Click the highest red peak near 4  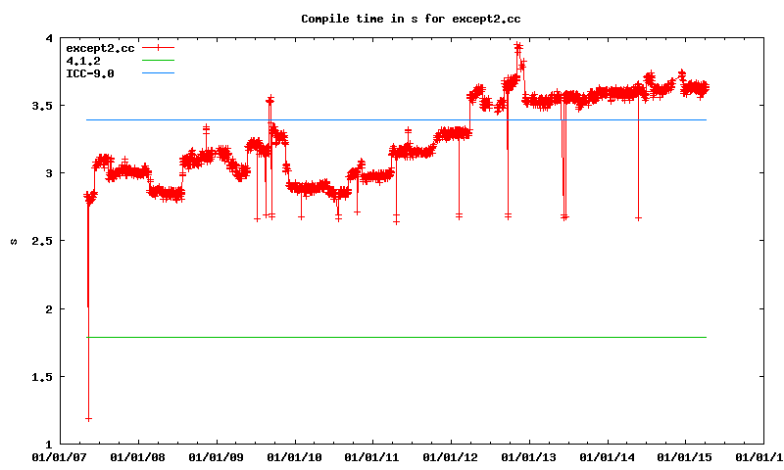coord(517,46)
